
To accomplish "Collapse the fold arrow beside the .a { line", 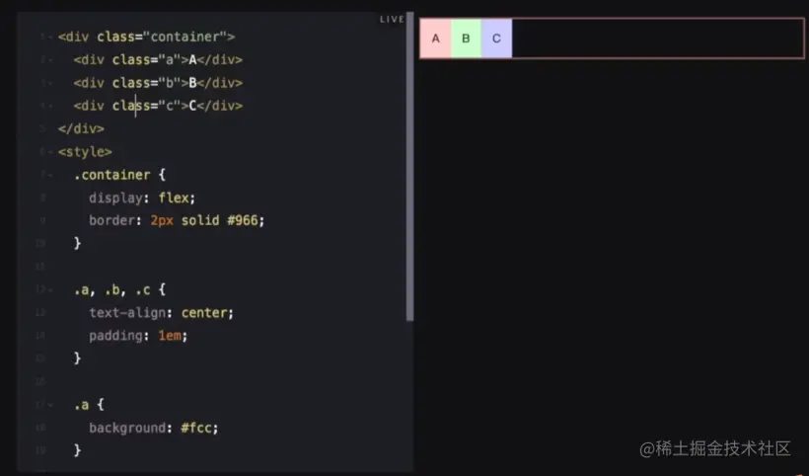I will point(50,405).
